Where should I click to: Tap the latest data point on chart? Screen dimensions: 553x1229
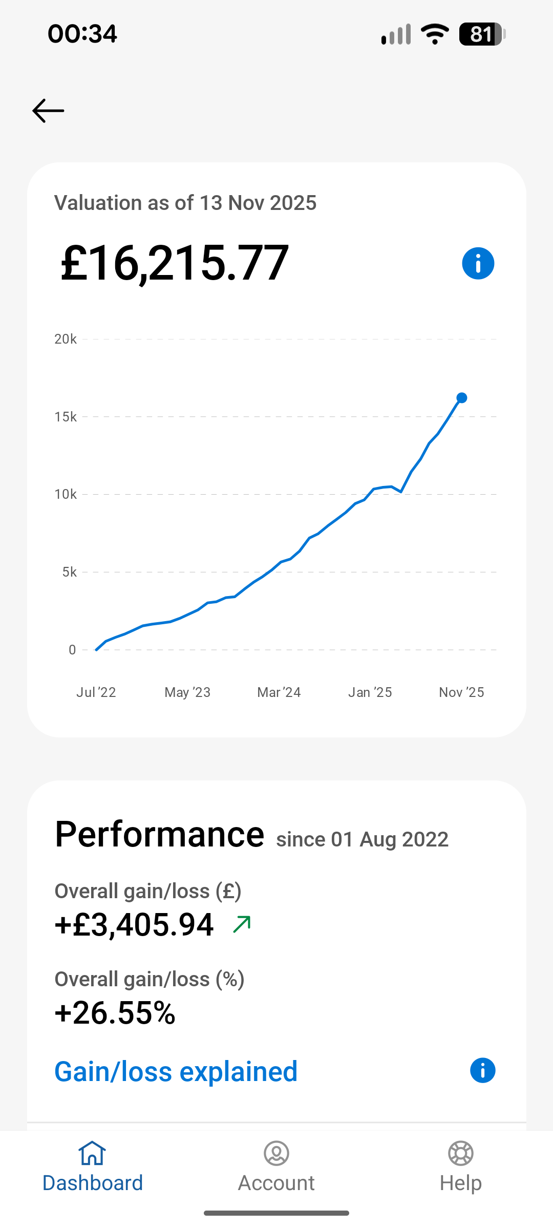(x=461, y=398)
